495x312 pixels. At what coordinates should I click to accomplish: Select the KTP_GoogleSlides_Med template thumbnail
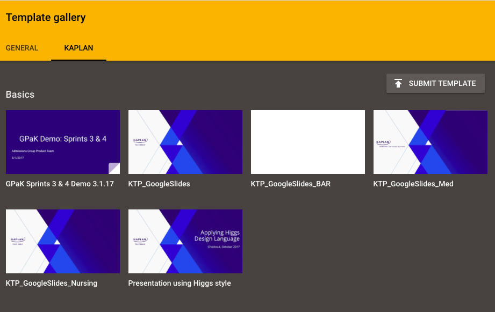click(x=430, y=142)
